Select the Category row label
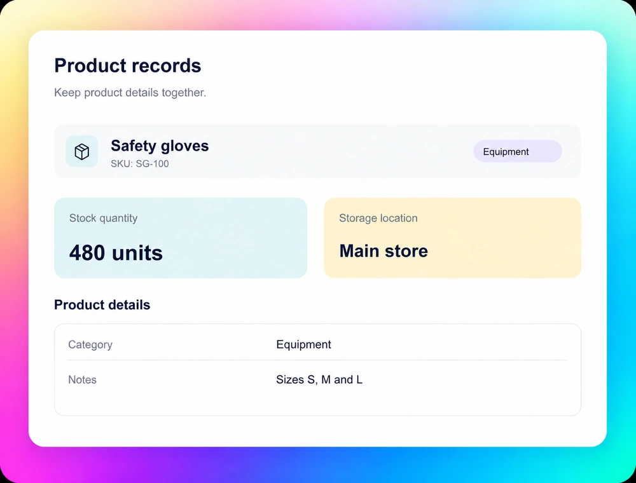 click(x=90, y=344)
